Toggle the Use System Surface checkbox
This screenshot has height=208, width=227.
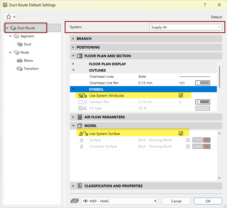coord(181,133)
